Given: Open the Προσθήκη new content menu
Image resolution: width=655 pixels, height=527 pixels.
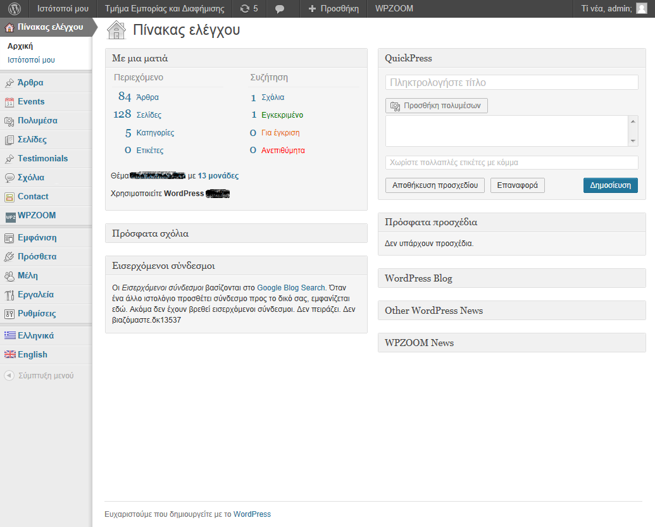Looking at the screenshot, I should click(334, 8).
